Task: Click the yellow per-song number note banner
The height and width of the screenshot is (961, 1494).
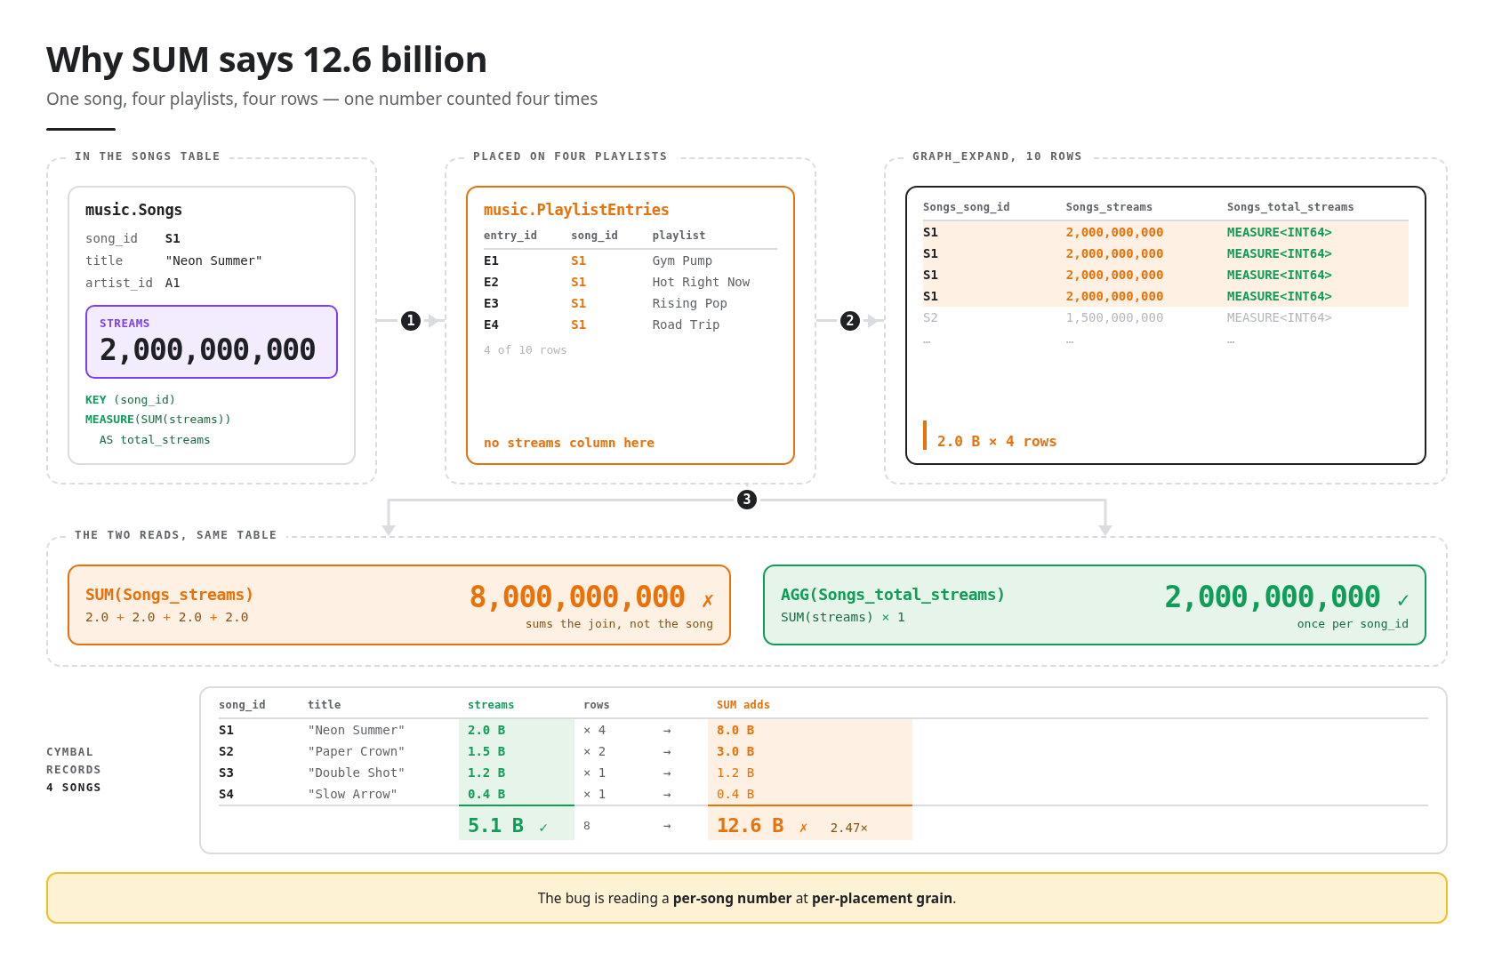Action: click(747, 898)
